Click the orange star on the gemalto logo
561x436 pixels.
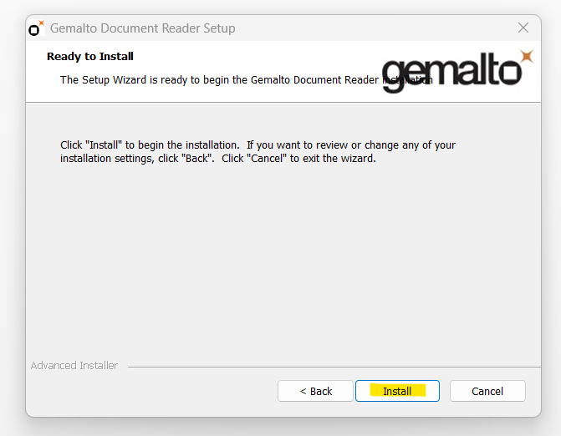527,57
